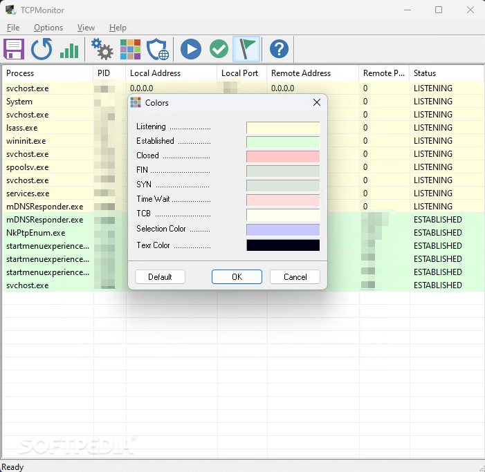Click the Cancel button

tap(295, 277)
